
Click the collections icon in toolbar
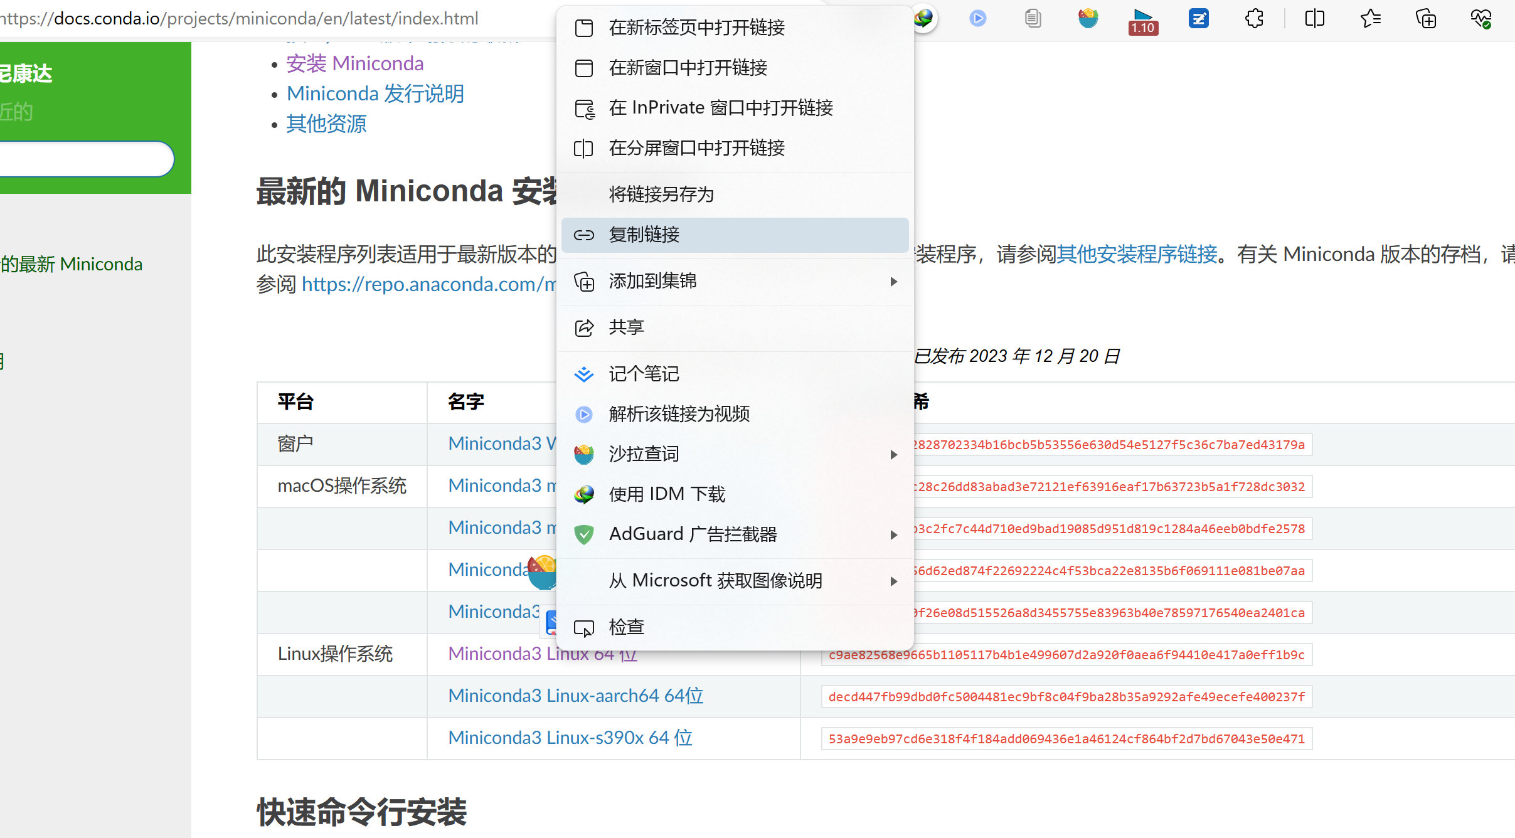[x=1426, y=18]
